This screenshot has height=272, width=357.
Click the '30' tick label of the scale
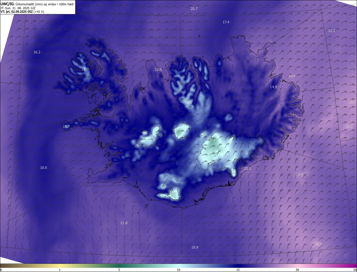[x=297, y=270]
